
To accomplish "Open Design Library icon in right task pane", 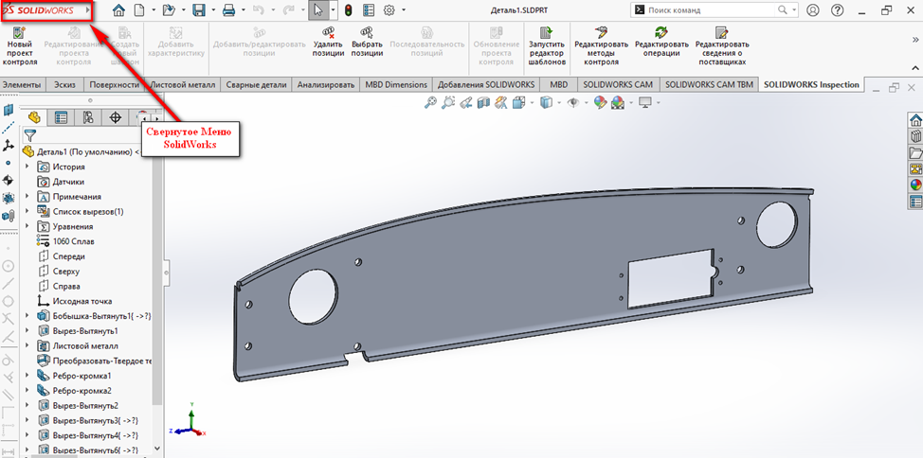I will tap(915, 137).
